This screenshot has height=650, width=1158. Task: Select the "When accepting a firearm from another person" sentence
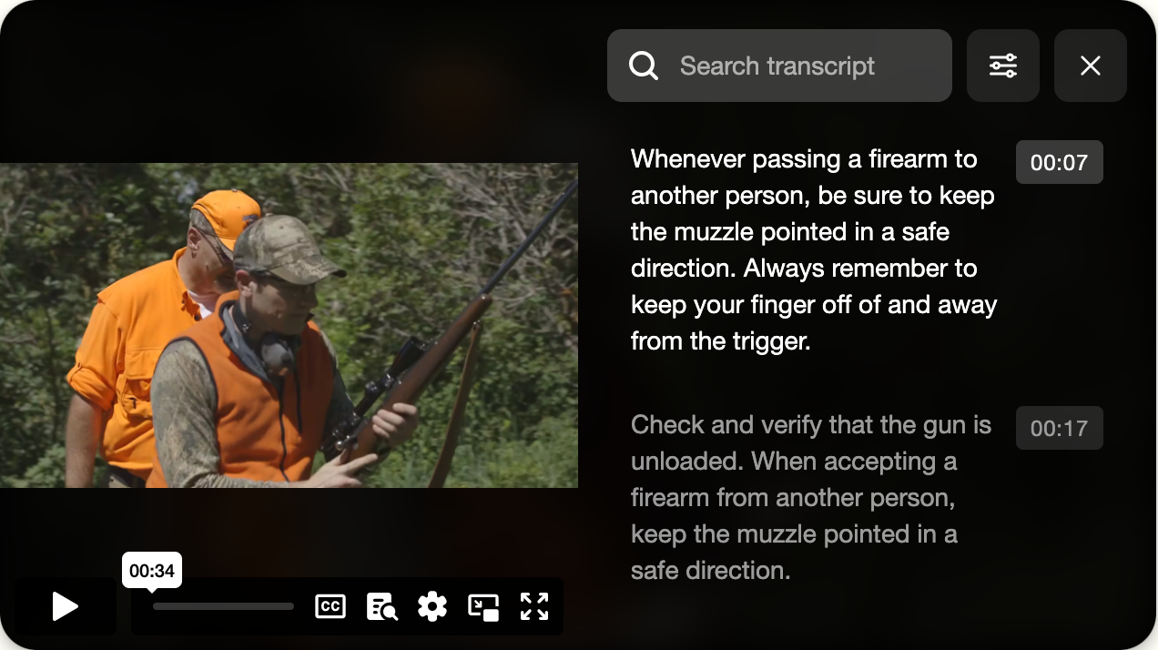[794, 515]
